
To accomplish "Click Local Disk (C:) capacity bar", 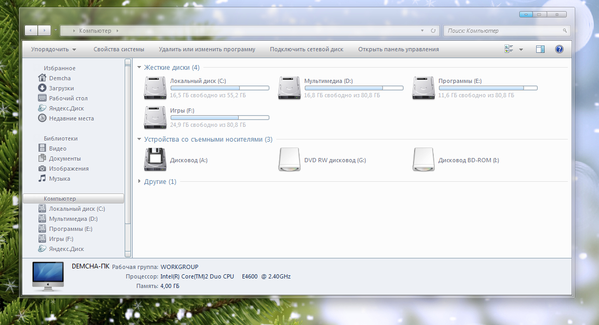I will (220, 88).
